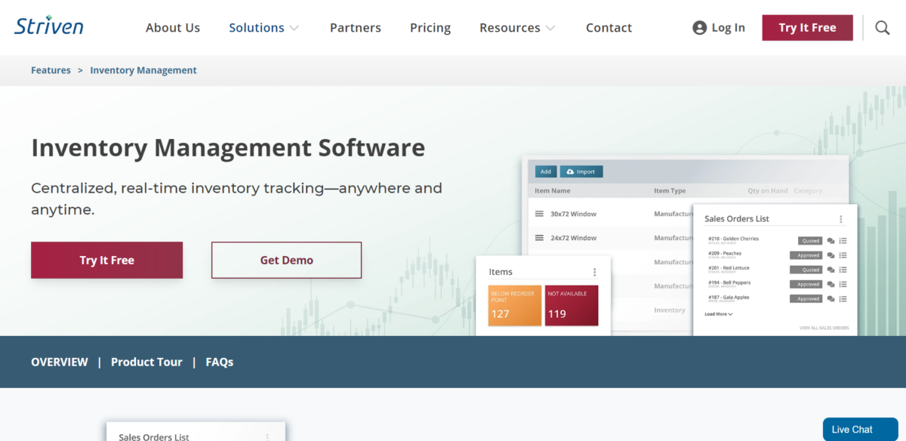Expand Load More in Sales Orders List
Viewport: 906px width, 441px height.
719,313
